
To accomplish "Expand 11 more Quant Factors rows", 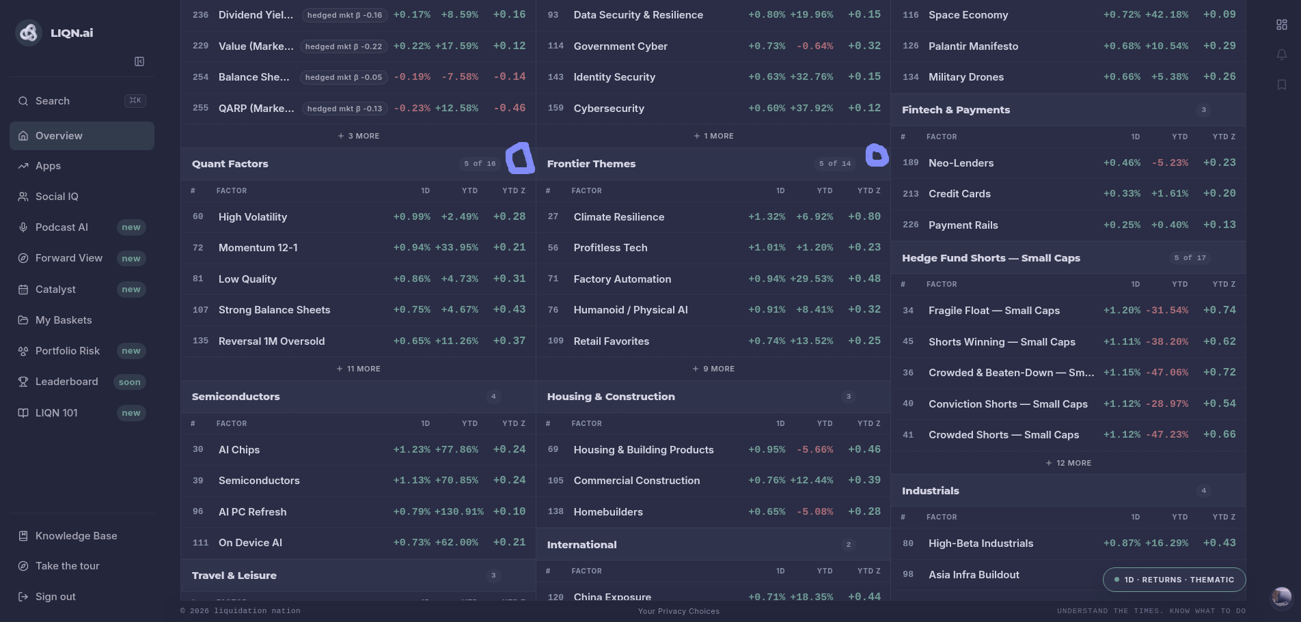I will click(359, 369).
